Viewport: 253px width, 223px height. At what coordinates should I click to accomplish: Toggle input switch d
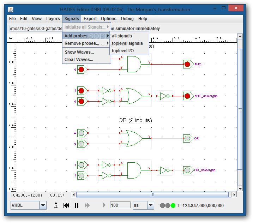82,70
